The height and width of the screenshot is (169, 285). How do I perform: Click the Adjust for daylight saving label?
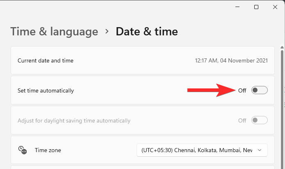coord(74,121)
